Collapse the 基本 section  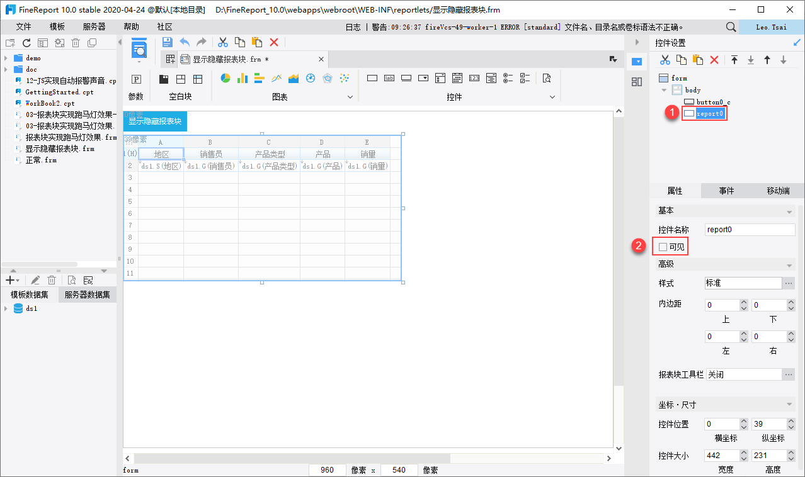click(789, 211)
